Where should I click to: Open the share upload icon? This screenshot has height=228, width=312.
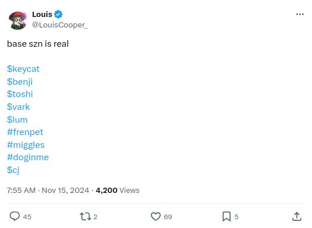click(297, 216)
